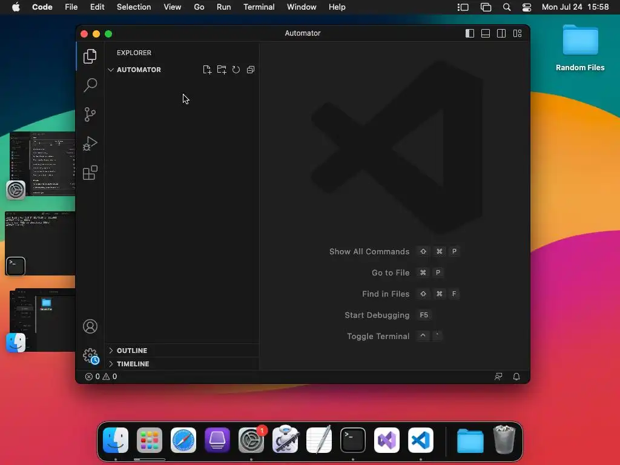Screen dimensions: 620x465
Task: Open errors and warnings in status bar
Action: point(101,377)
